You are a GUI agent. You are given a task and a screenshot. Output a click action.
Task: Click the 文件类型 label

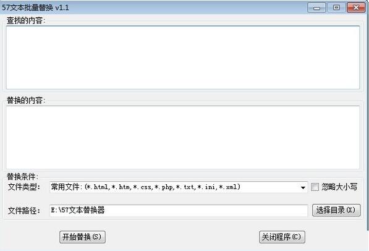24,187
